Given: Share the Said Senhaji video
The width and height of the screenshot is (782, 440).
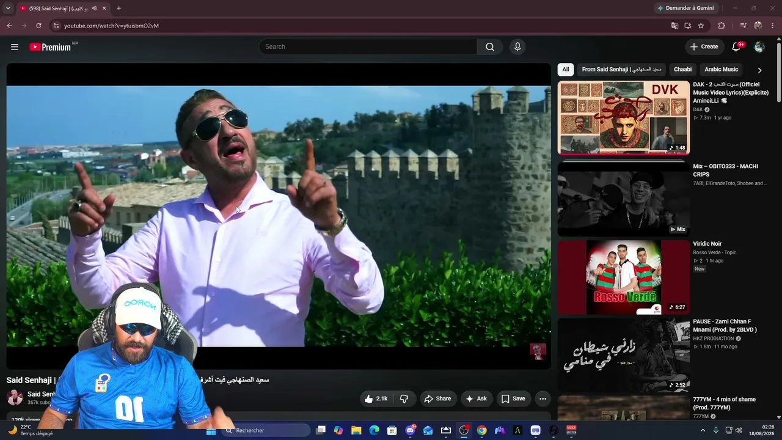Looking at the screenshot, I should 437,399.
